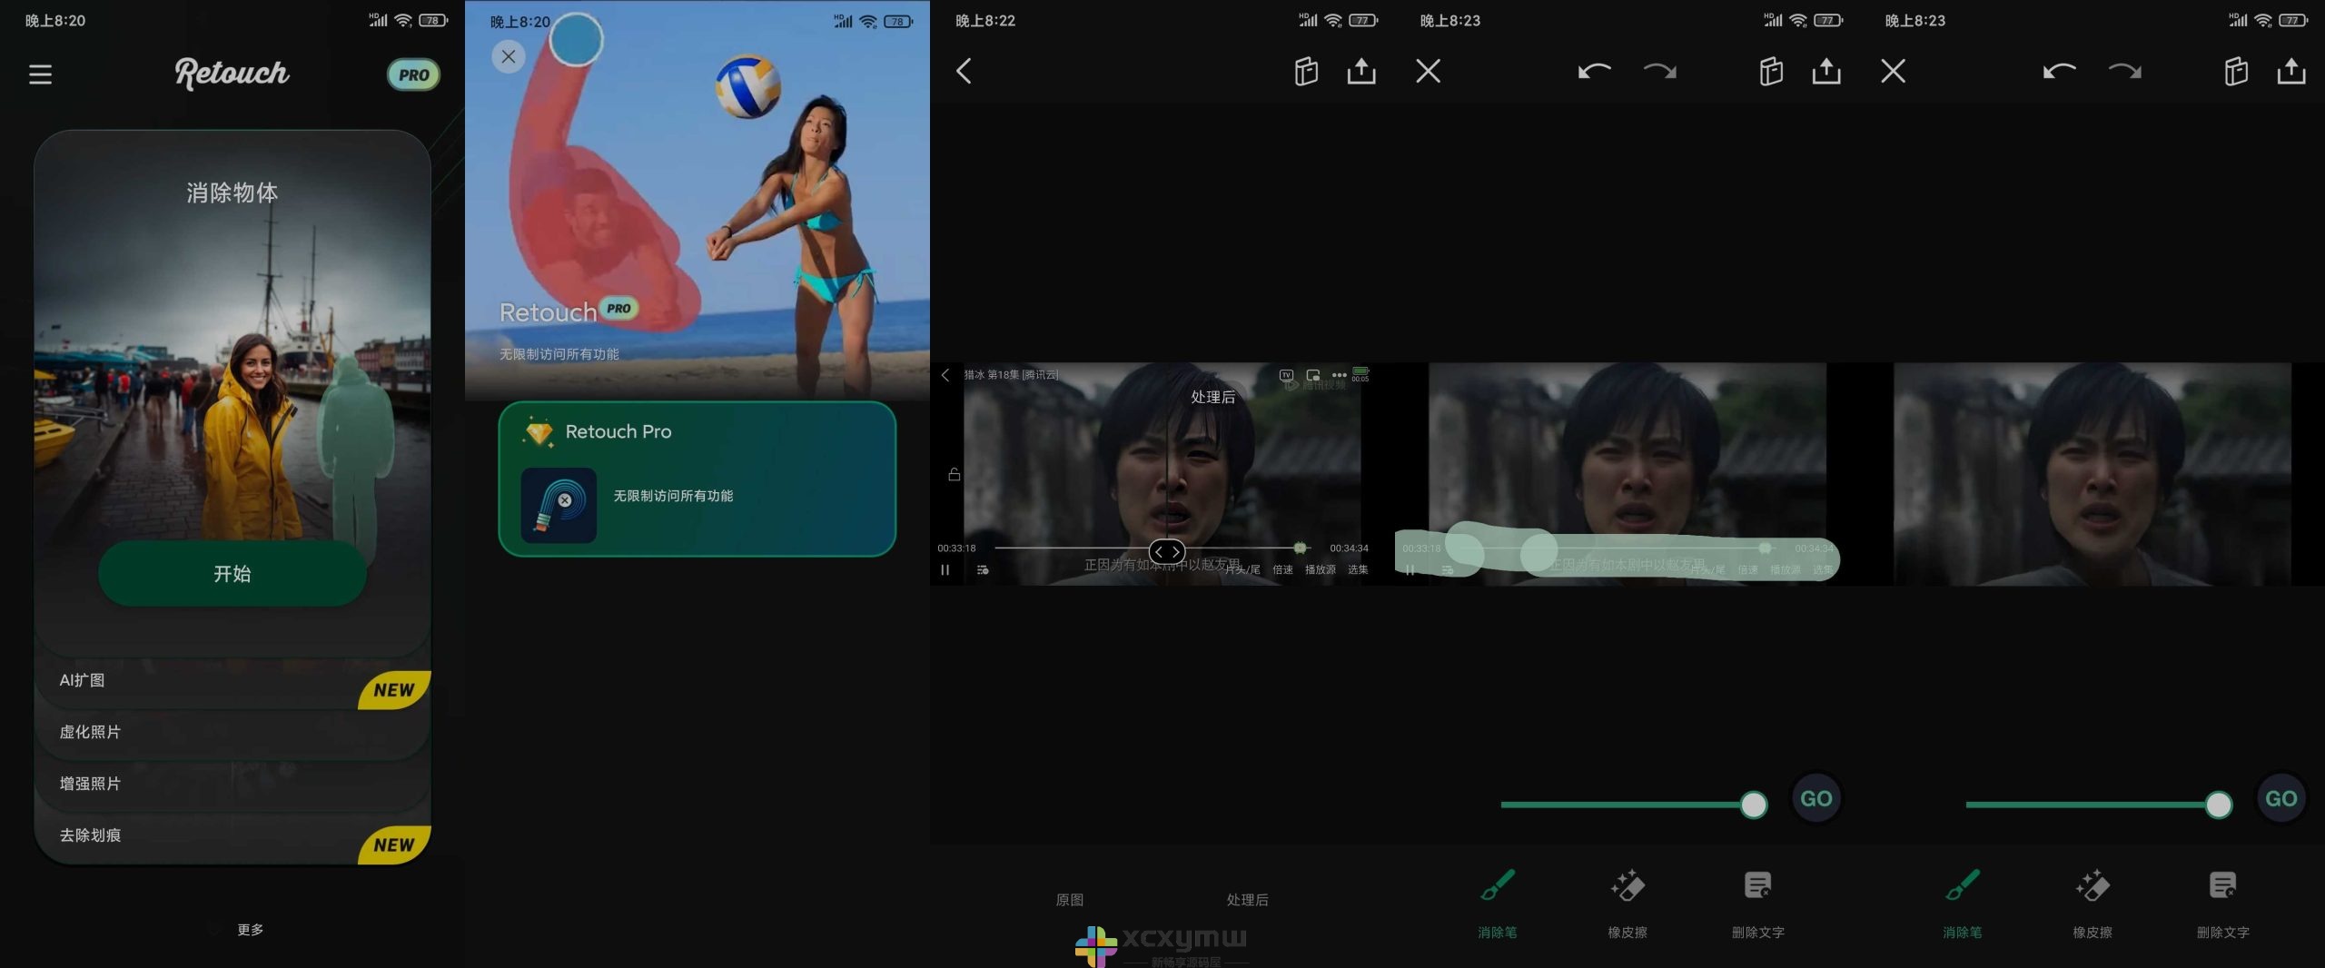The height and width of the screenshot is (968, 2325).
Task: Toggle the before/after comparison divider handle
Action: point(1168,551)
